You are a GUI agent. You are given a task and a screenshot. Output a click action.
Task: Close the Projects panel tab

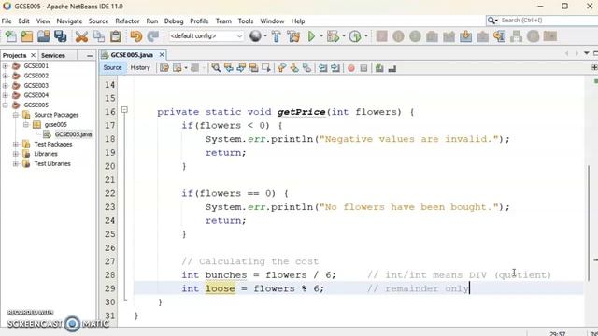(33, 55)
